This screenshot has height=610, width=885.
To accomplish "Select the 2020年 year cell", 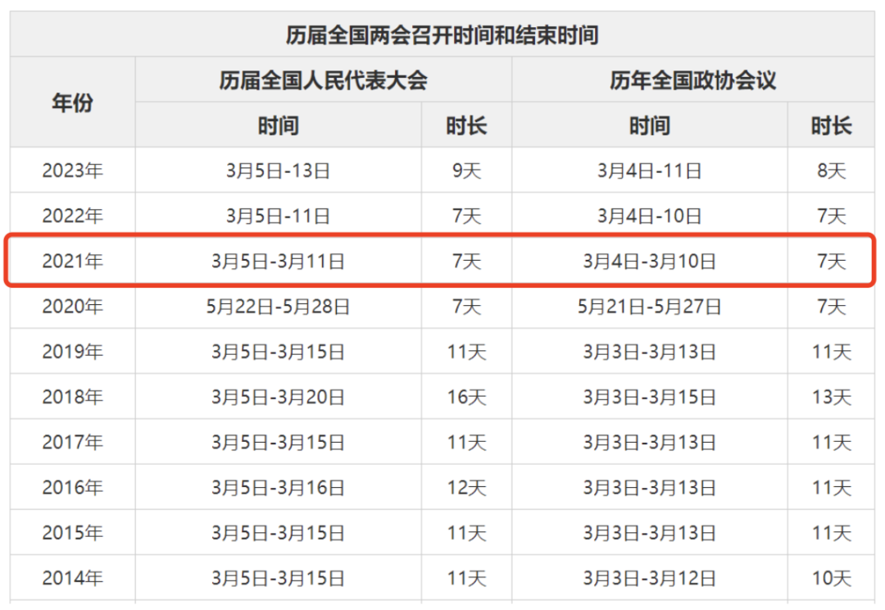I will 72,306.
